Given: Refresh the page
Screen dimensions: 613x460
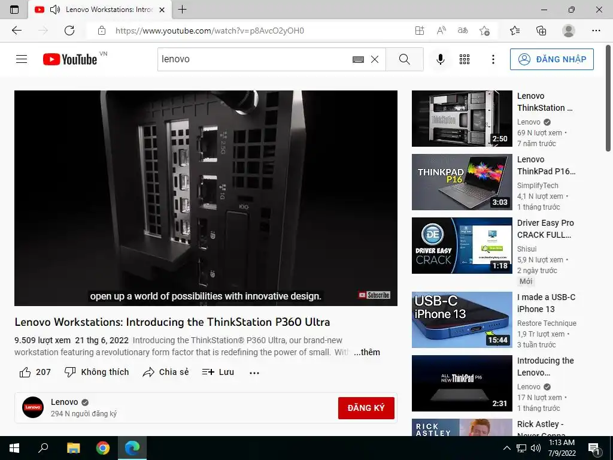Looking at the screenshot, I should pos(69,31).
